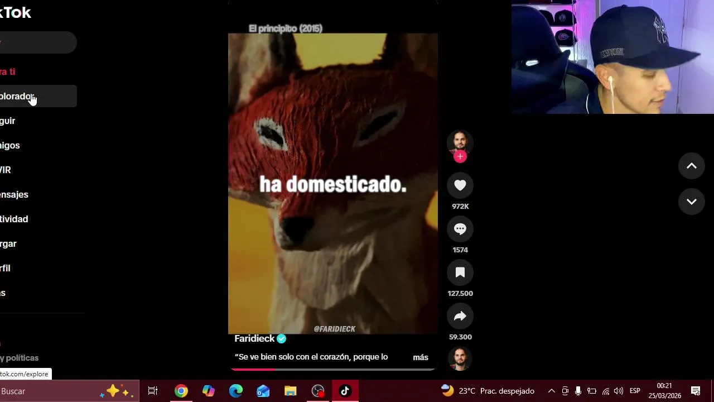Open Cargar upload in the sidebar

pyautogui.click(x=8, y=243)
